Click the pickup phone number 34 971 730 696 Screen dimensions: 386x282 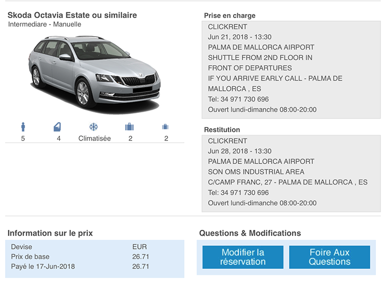point(244,99)
